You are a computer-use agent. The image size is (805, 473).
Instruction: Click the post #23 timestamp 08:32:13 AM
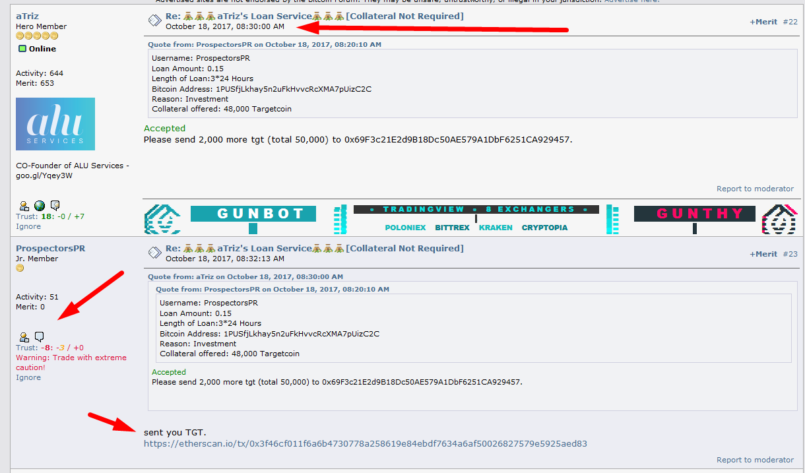(x=225, y=259)
